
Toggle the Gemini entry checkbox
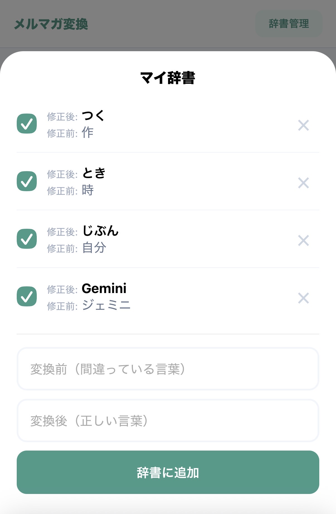click(x=27, y=296)
